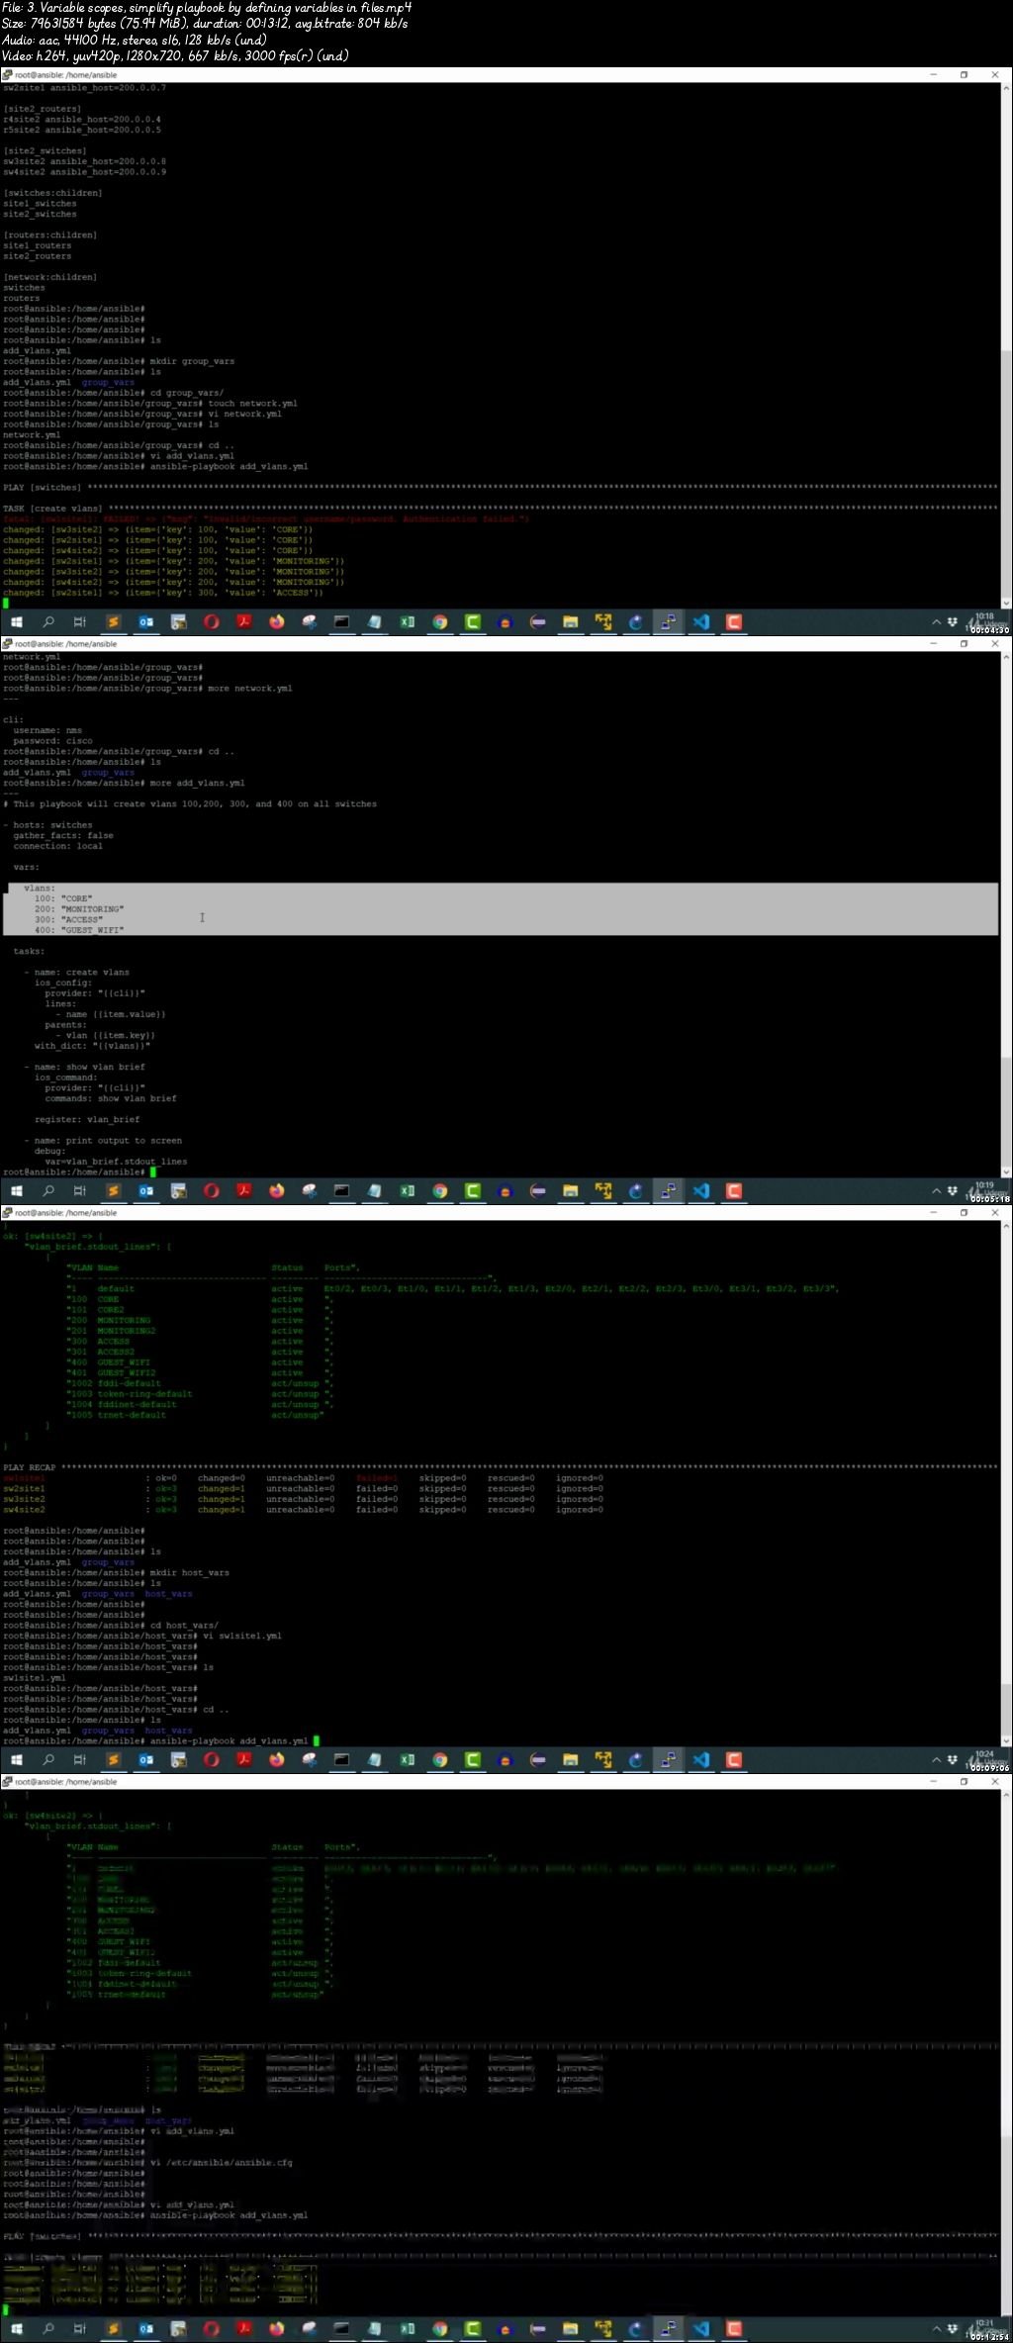Click taskbar clock showing 10:24
The height and width of the screenshot is (2343, 1013).
984,1754
